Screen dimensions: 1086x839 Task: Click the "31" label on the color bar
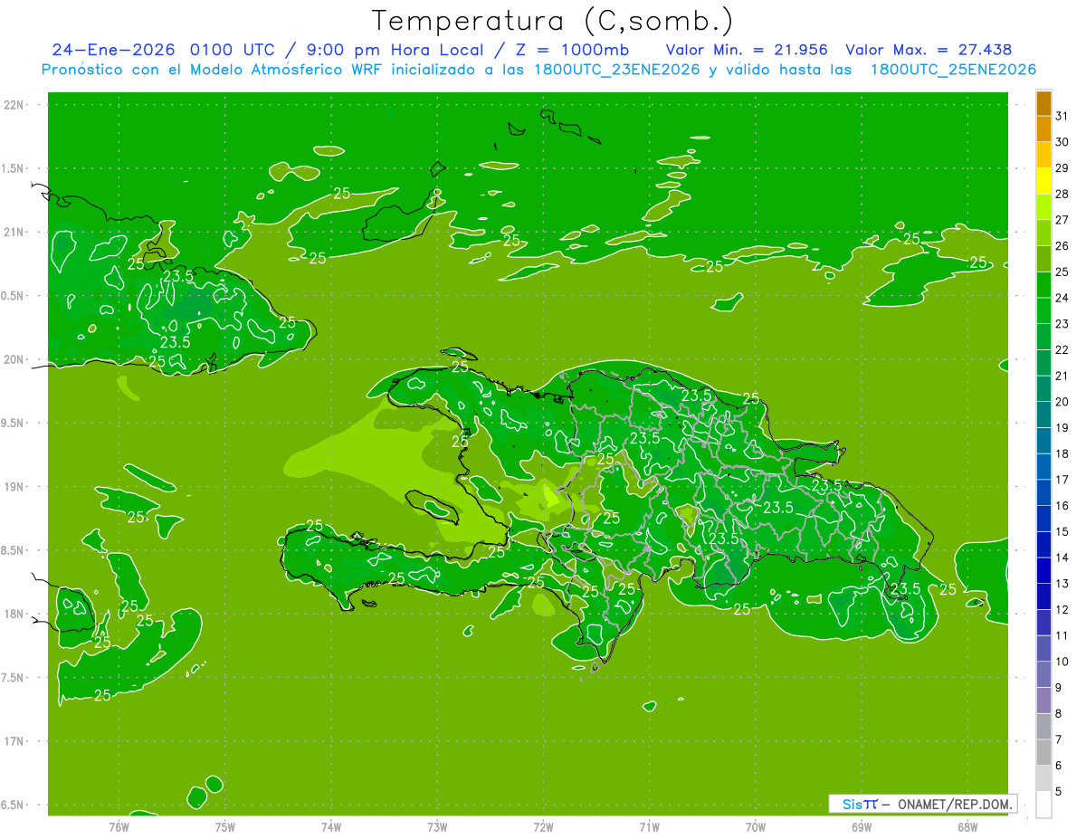1062,116
